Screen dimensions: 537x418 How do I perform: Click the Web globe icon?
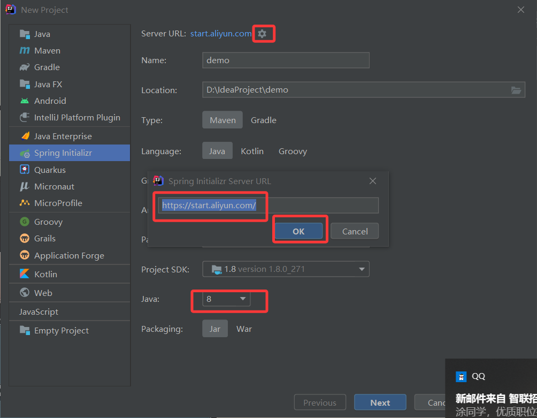[25, 293]
